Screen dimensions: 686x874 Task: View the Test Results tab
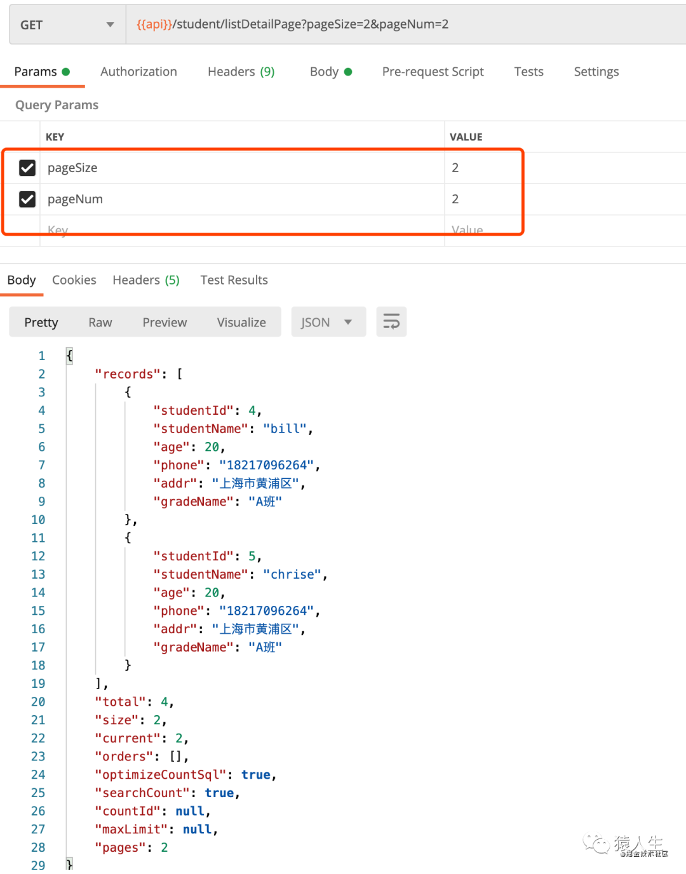(234, 280)
